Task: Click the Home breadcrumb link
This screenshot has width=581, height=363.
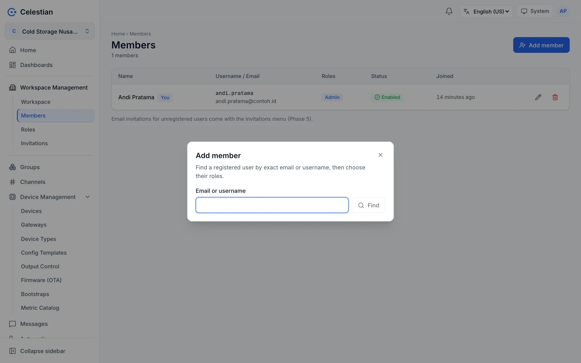Action: (118, 34)
